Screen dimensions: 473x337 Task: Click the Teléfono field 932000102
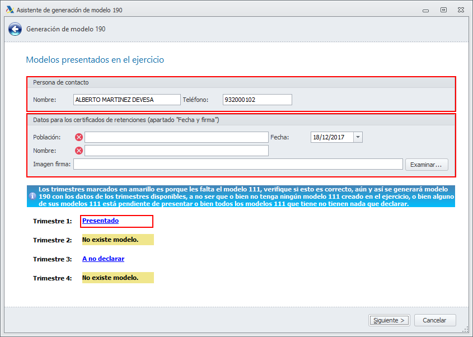click(x=257, y=100)
